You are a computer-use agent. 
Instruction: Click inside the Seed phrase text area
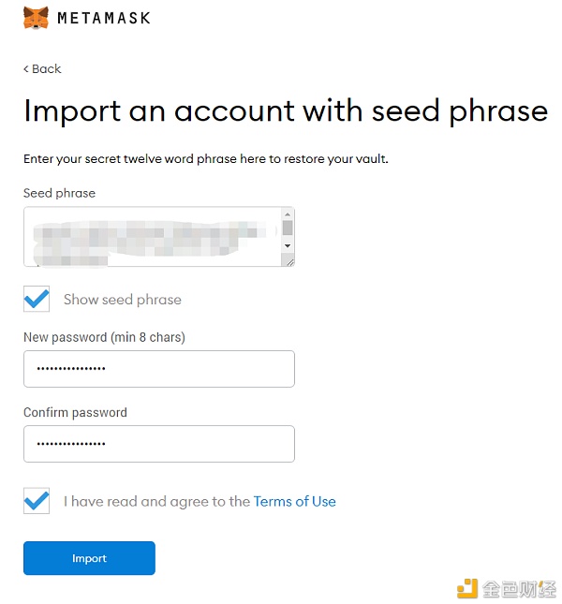153,237
